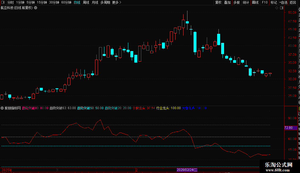Image resolution: width=300 pixels, height=173 pixels.
Task: Click the 趋势突破63: 63.00 label
Action: (63, 108)
